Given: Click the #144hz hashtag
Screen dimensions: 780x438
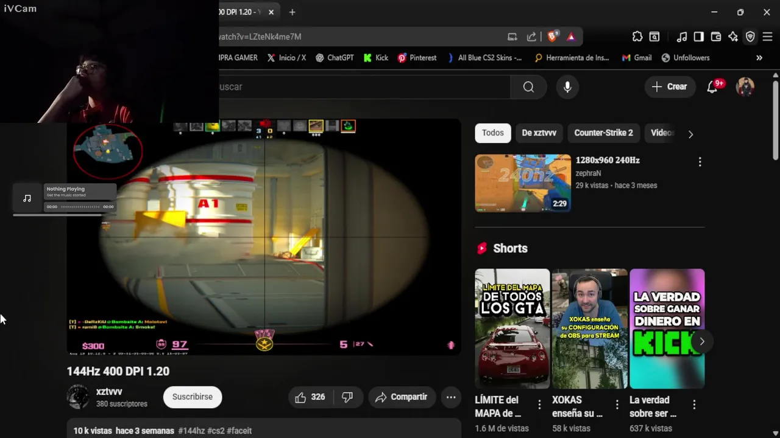Looking at the screenshot, I should tap(191, 431).
